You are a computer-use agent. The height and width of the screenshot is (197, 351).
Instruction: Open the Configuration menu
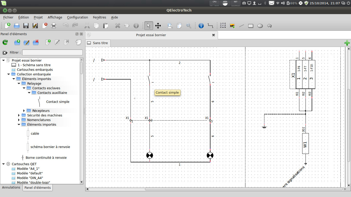tap(77, 17)
